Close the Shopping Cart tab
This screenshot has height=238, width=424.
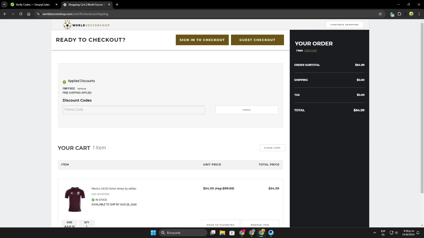pos(109,5)
